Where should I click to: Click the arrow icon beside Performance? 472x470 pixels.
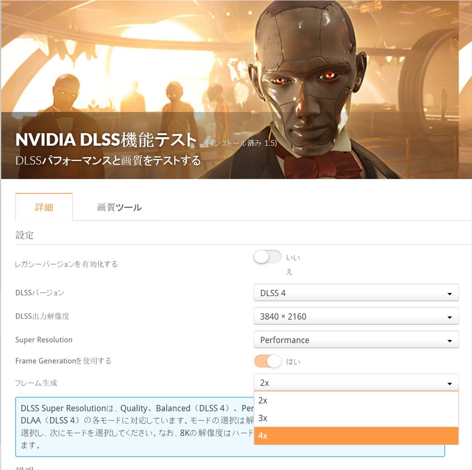point(450,341)
